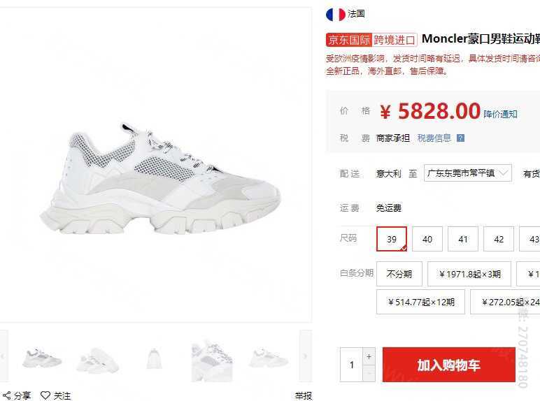Show the previous thumbnails with left arrow
540x401 pixels.
point(3,356)
